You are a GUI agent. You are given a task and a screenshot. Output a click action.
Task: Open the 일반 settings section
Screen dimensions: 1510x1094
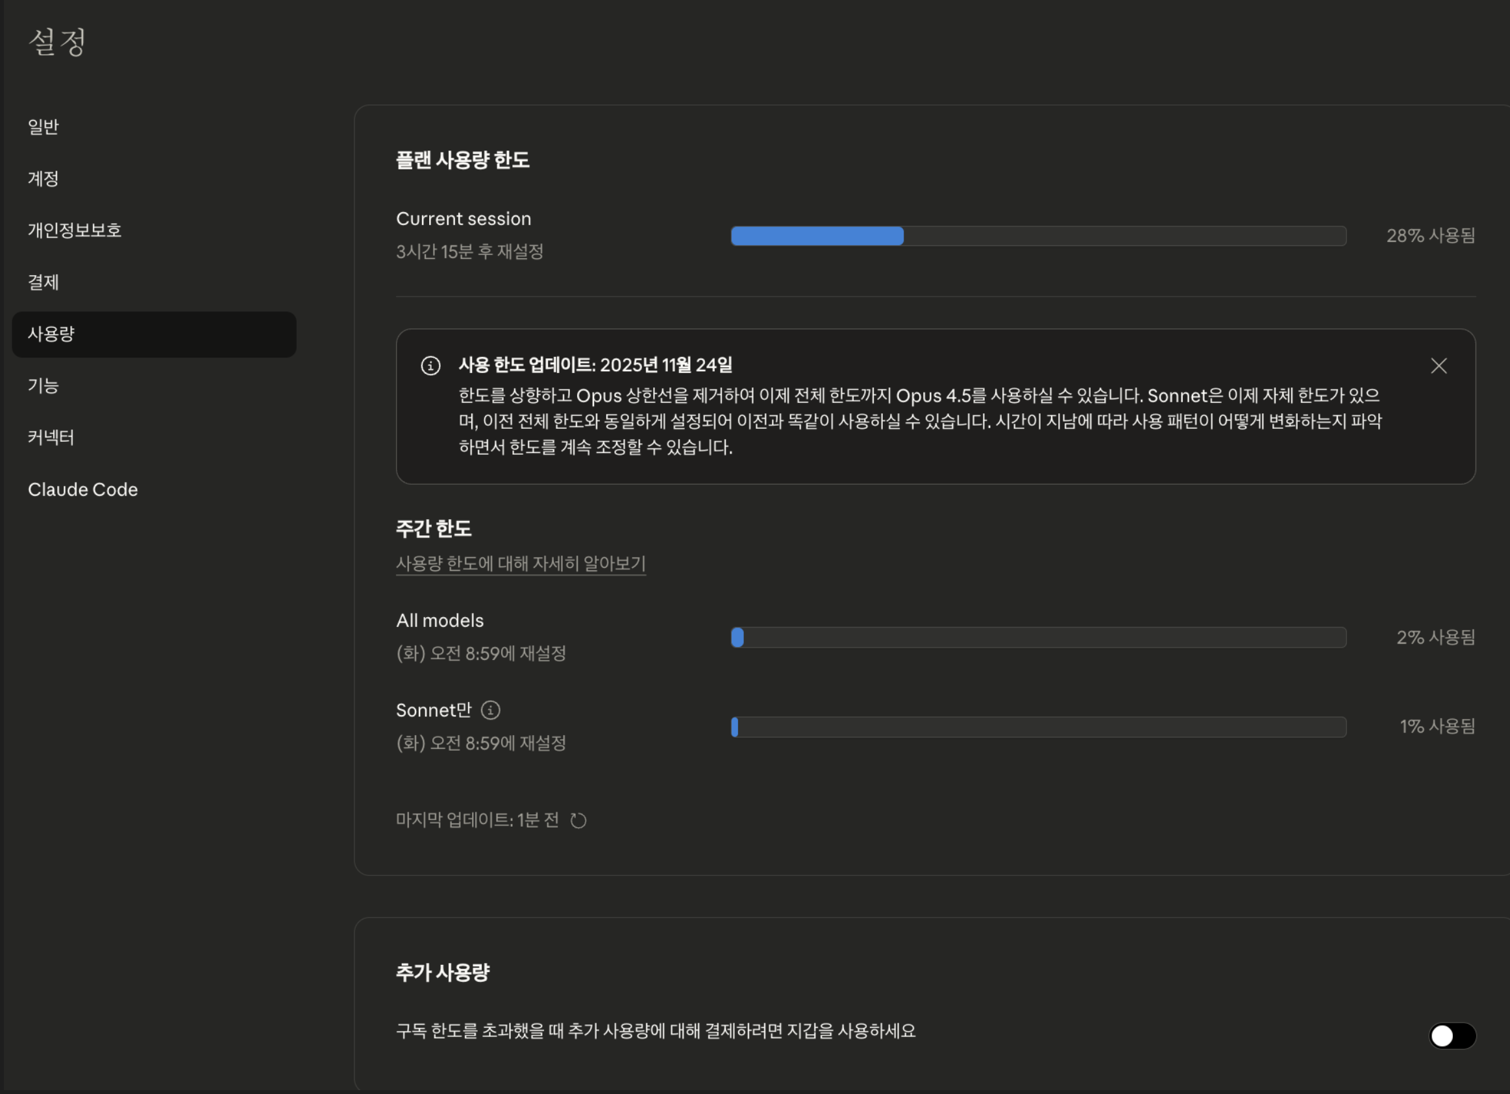point(43,127)
